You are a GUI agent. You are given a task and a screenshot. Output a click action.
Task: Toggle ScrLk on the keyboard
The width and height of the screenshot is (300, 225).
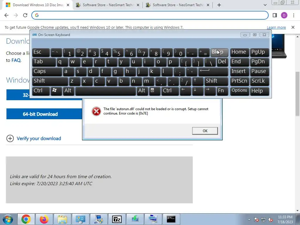260,81
